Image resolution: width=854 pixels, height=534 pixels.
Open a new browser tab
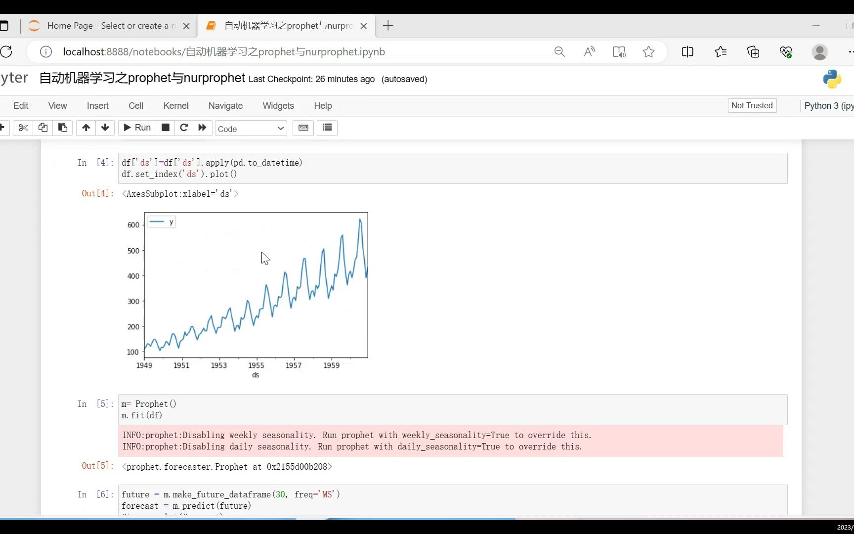coord(388,26)
